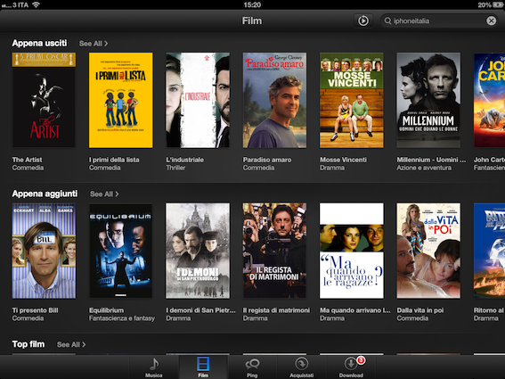Open Ritorno al futuro poster
The height and width of the screenshot is (379, 505).
(489, 251)
